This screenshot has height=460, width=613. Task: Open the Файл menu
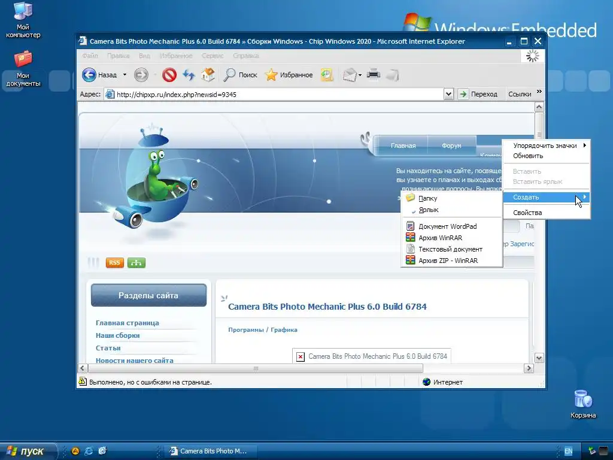[90, 56]
